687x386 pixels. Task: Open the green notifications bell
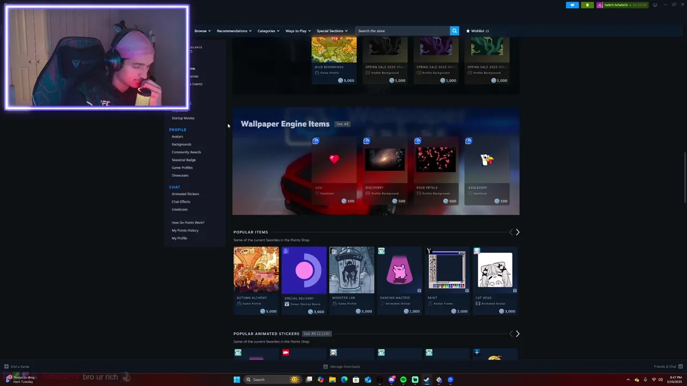587,5
